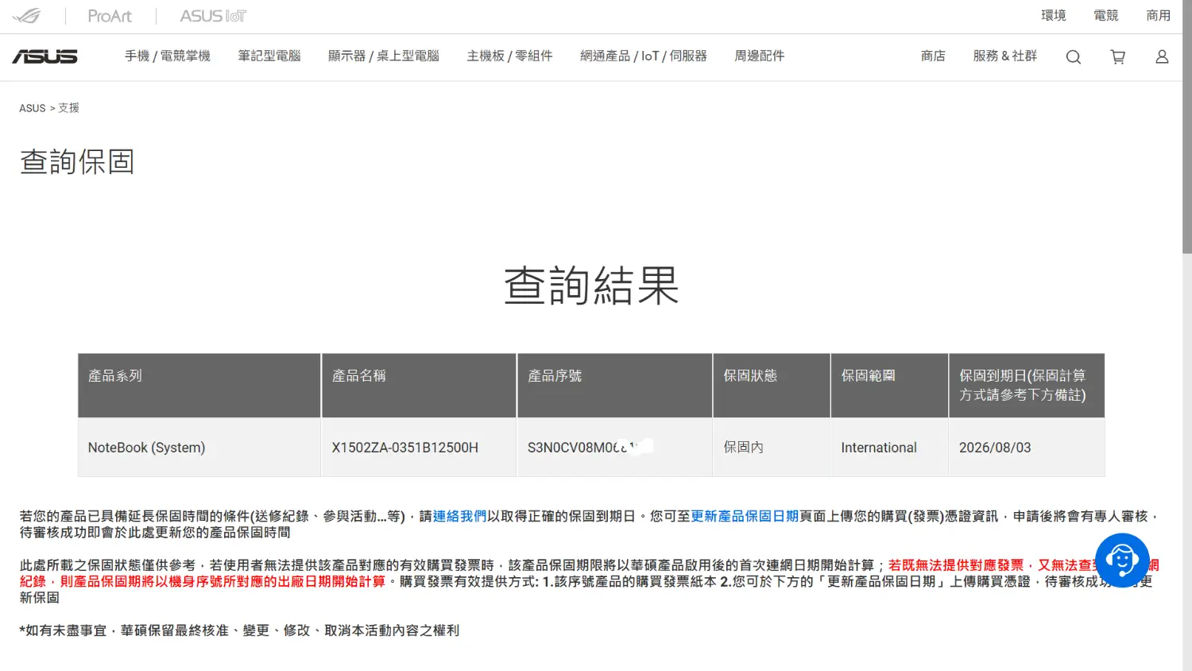Open the 主機板 / 零組件 menu

(x=509, y=56)
